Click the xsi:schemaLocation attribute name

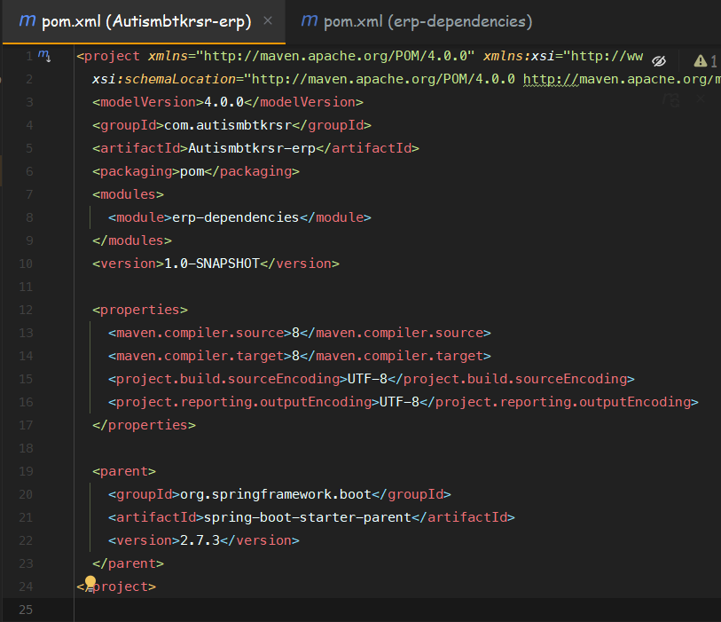(164, 79)
